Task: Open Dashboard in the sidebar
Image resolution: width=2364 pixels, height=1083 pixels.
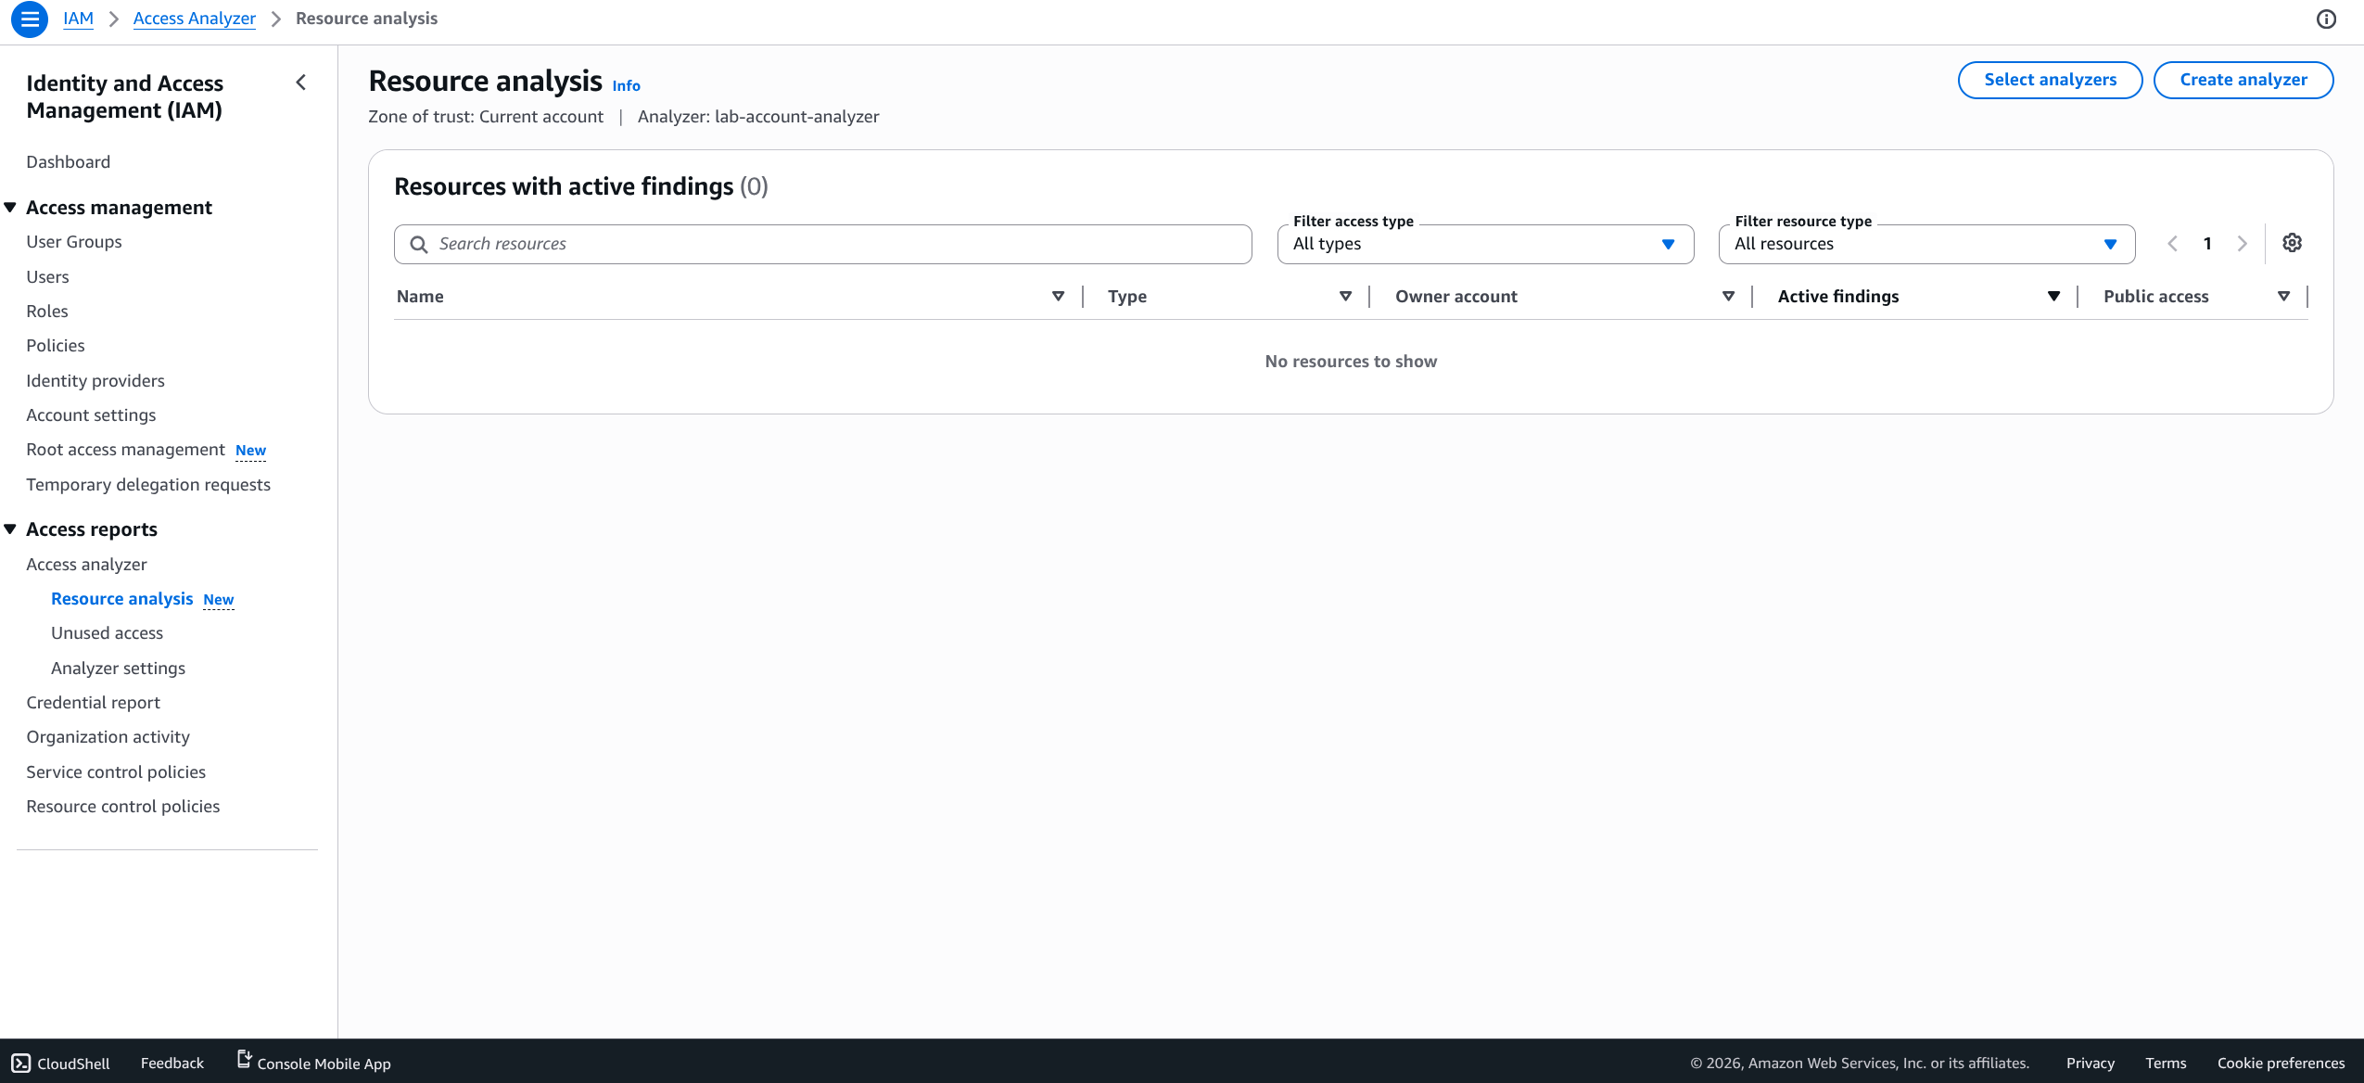Action: click(x=69, y=162)
